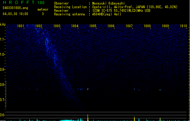
Task: Click the 1801 time axis marker
Action: (21, 26)
